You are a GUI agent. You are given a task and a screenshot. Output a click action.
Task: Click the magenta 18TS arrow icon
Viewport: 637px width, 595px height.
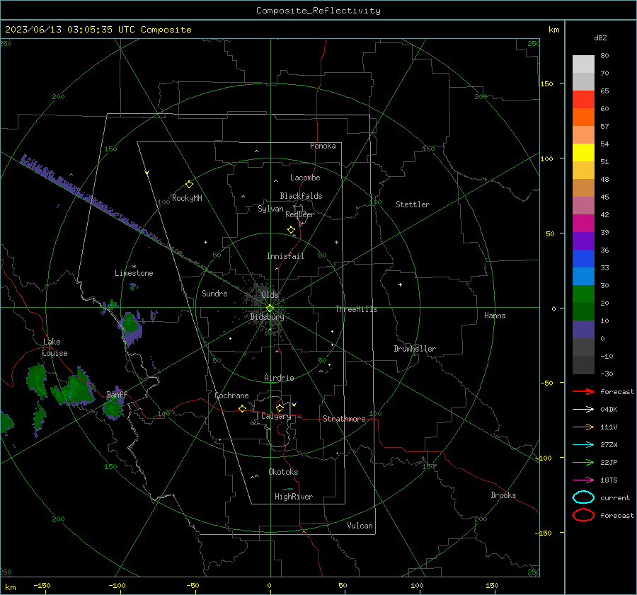[x=583, y=480]
